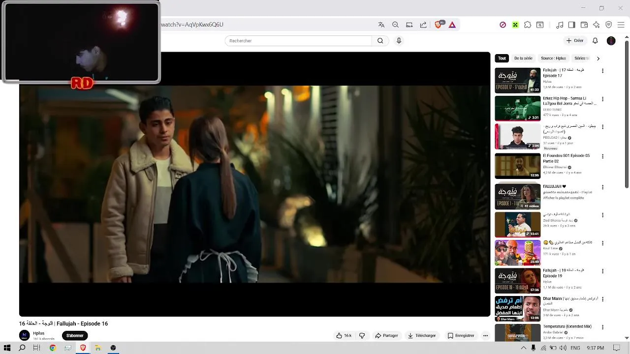The height and width of the screenshot is (354, 630).
Task: Click the purple blocked-circle extension icon
Action: click(x=503, y=25)
